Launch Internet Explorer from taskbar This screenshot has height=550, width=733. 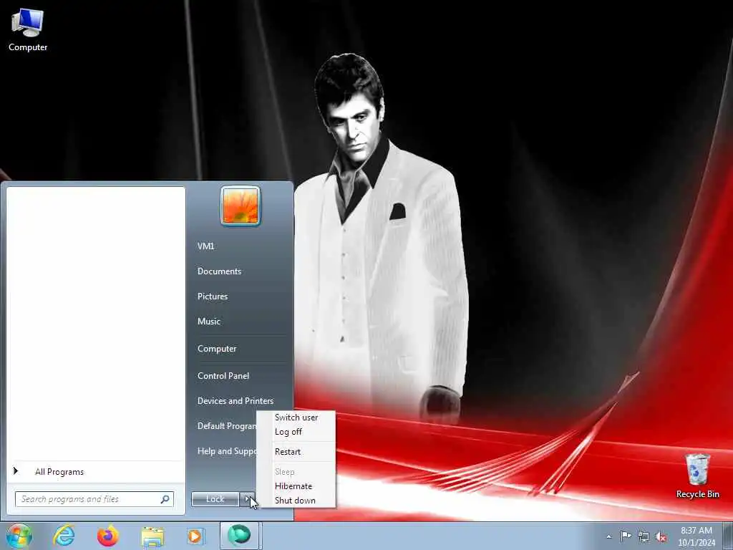[x=64, y=536]
